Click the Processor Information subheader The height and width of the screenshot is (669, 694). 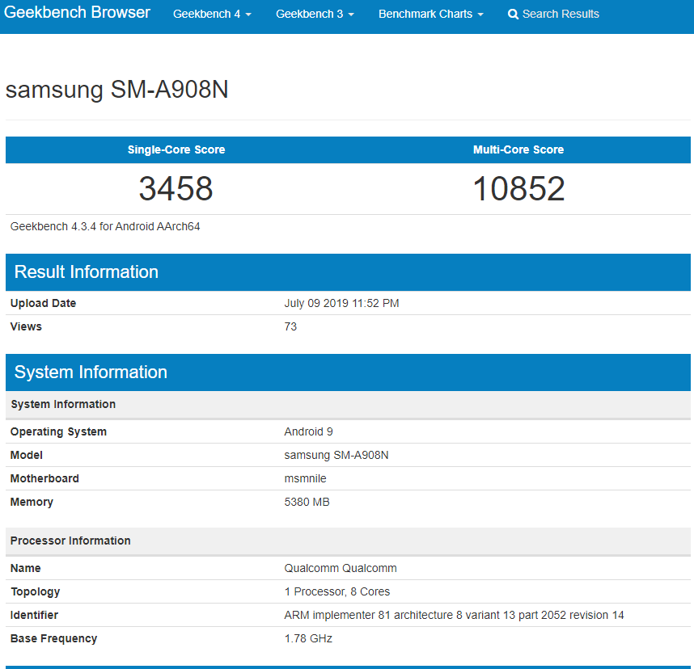[x=348, y=541]
